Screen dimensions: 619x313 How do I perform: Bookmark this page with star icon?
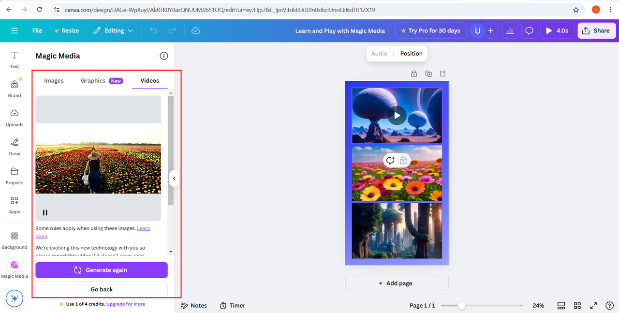click(x=576, y=10)
